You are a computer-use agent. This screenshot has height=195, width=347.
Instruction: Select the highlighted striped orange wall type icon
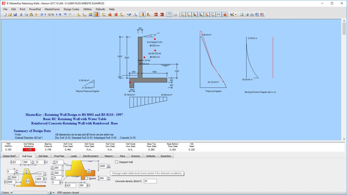(97, 15)
